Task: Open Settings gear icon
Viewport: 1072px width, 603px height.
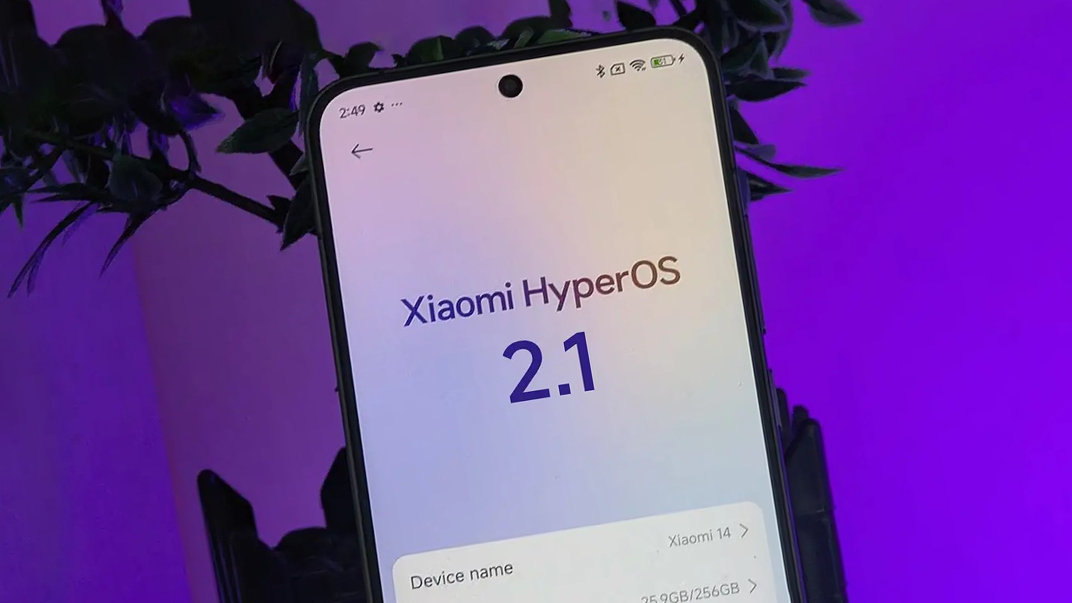Action: [x=381, y=106]
